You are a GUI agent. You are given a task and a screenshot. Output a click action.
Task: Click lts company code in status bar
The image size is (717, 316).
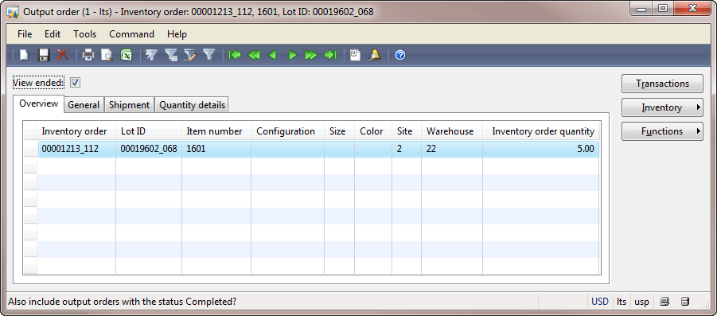point(622,302)
